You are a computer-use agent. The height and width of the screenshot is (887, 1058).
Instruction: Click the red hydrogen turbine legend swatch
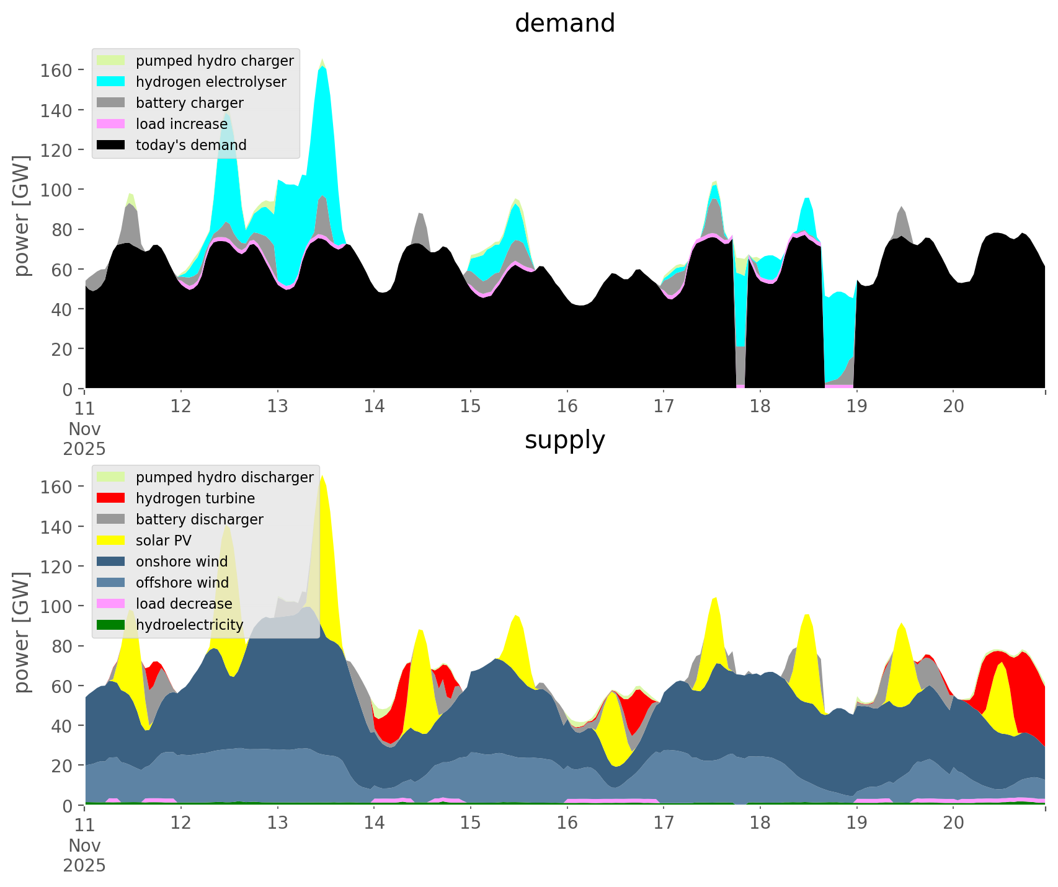[111, 498]
